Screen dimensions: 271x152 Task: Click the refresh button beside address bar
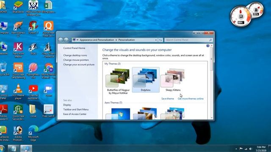160,40
